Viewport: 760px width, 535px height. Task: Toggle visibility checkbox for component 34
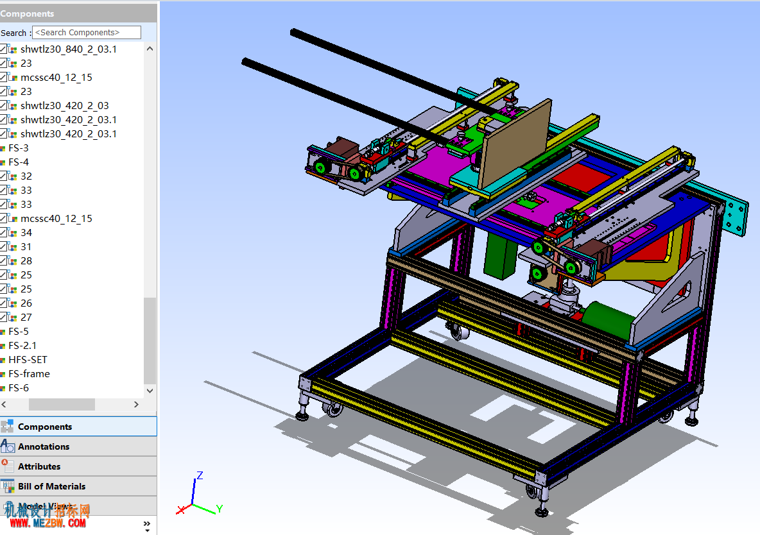[3, 233]
